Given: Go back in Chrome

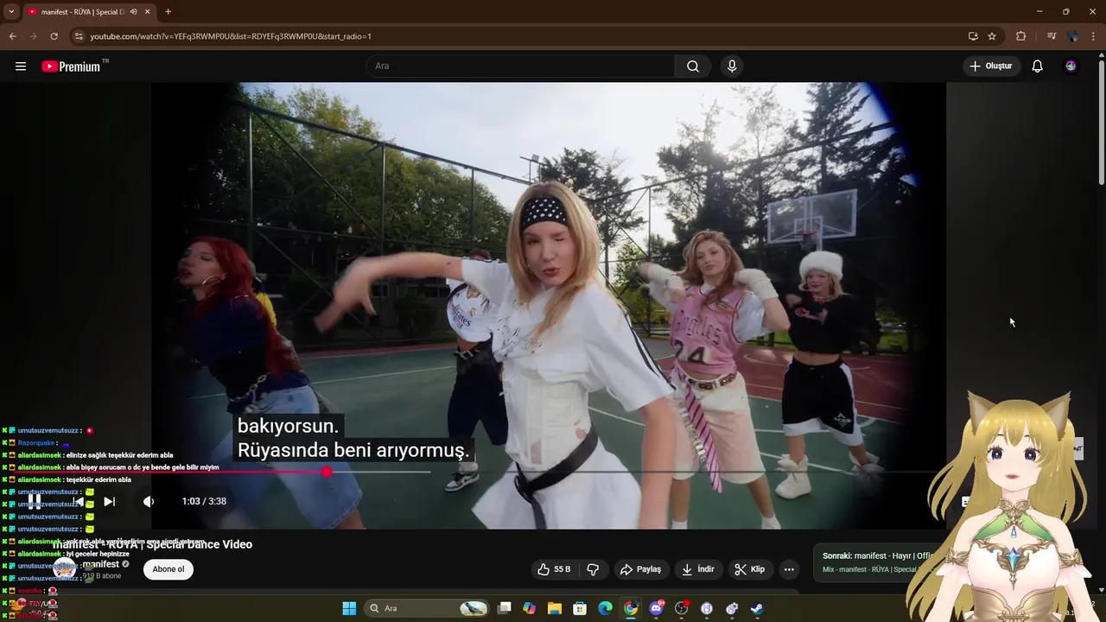Looking at the screenshot, I should [x=12, y=36].
